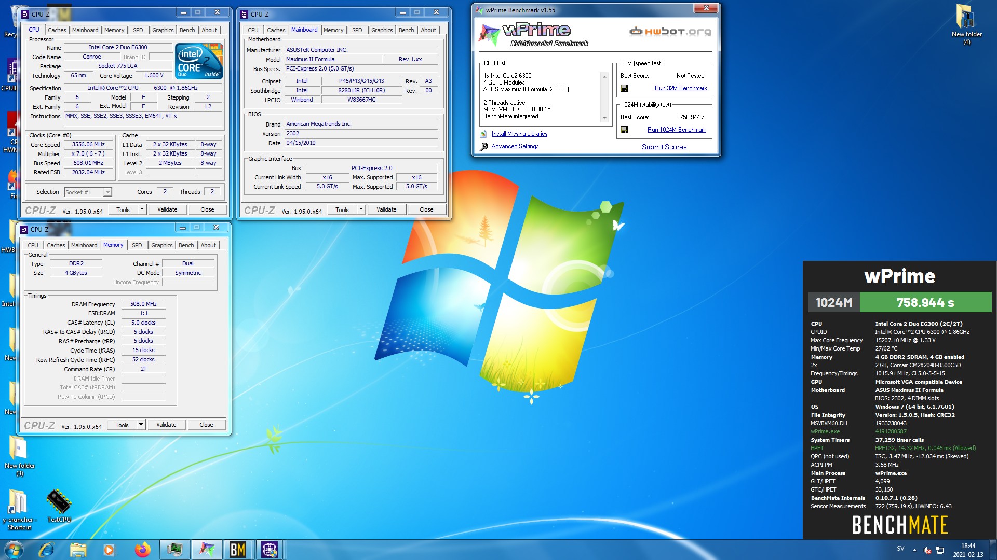997x560 pixels.
Task: Open Bench tab in CPU window
Action: click(187, 30)
